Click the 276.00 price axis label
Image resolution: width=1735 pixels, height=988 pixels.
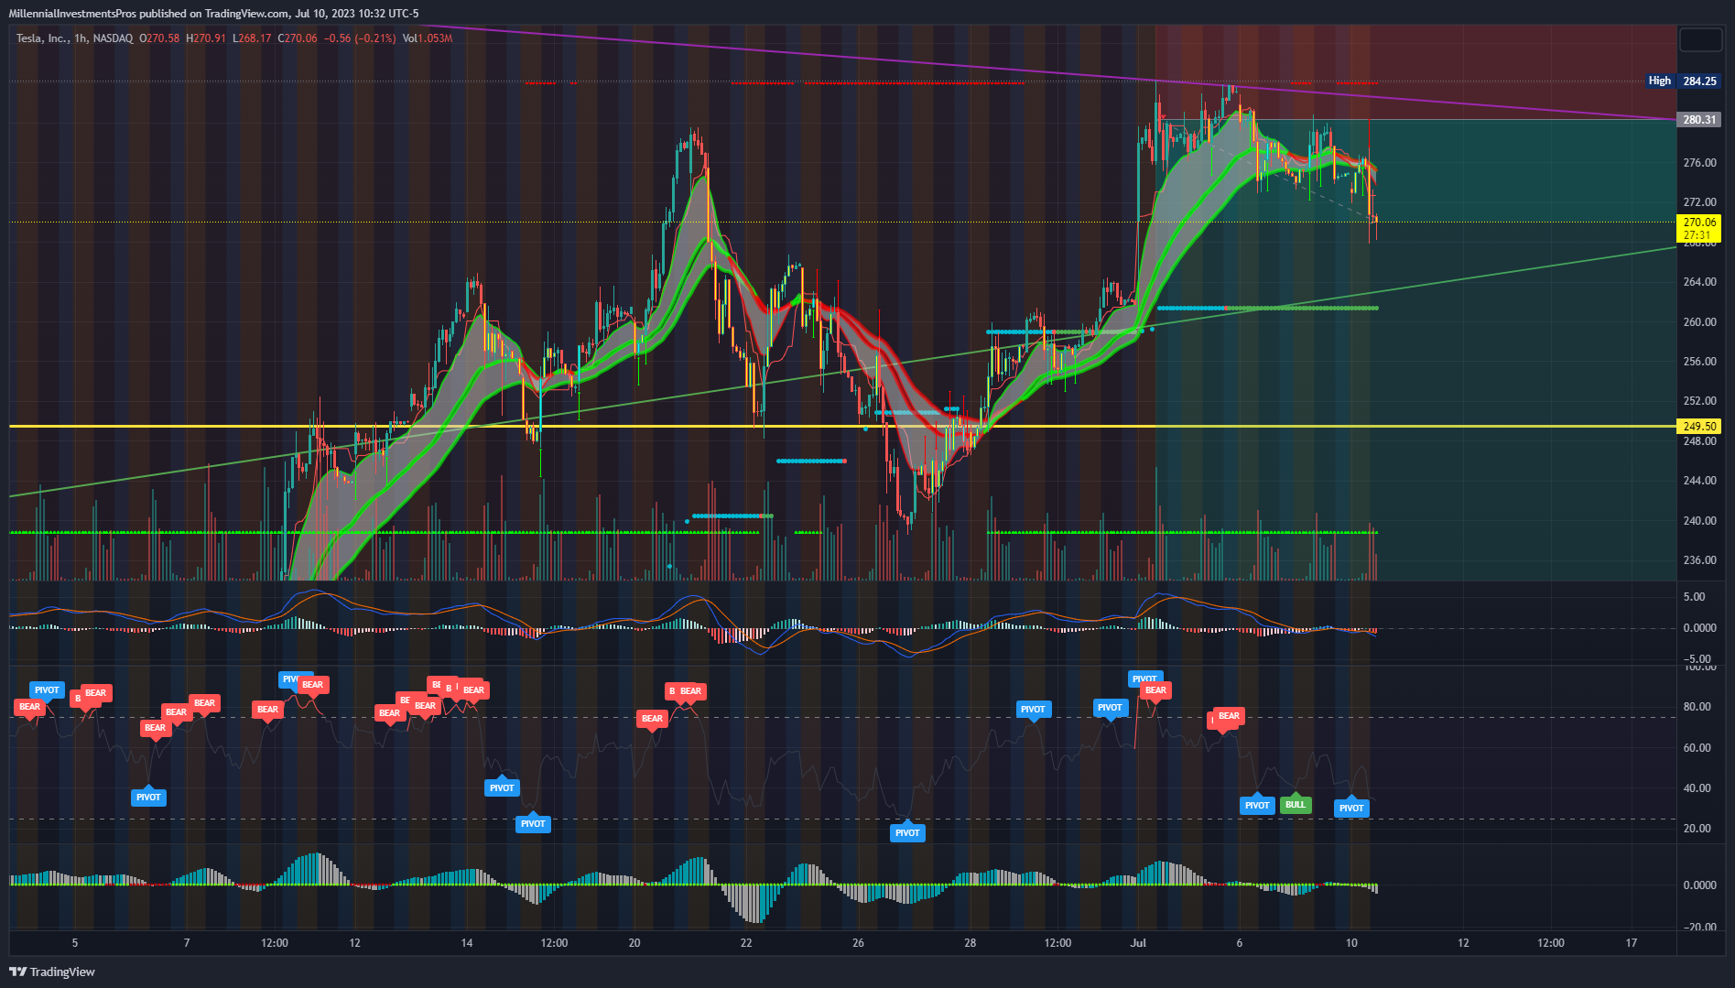point(1699,163)
